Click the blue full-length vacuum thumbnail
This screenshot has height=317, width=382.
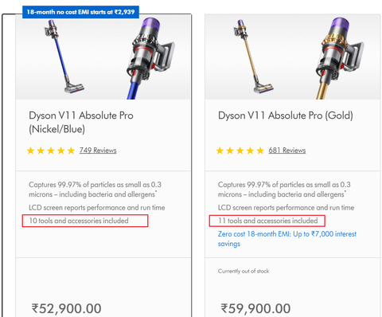pos(63,57)
